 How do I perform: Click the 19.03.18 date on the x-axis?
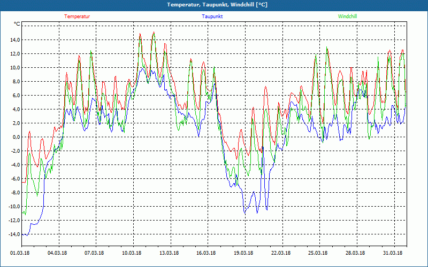(243, 253)
